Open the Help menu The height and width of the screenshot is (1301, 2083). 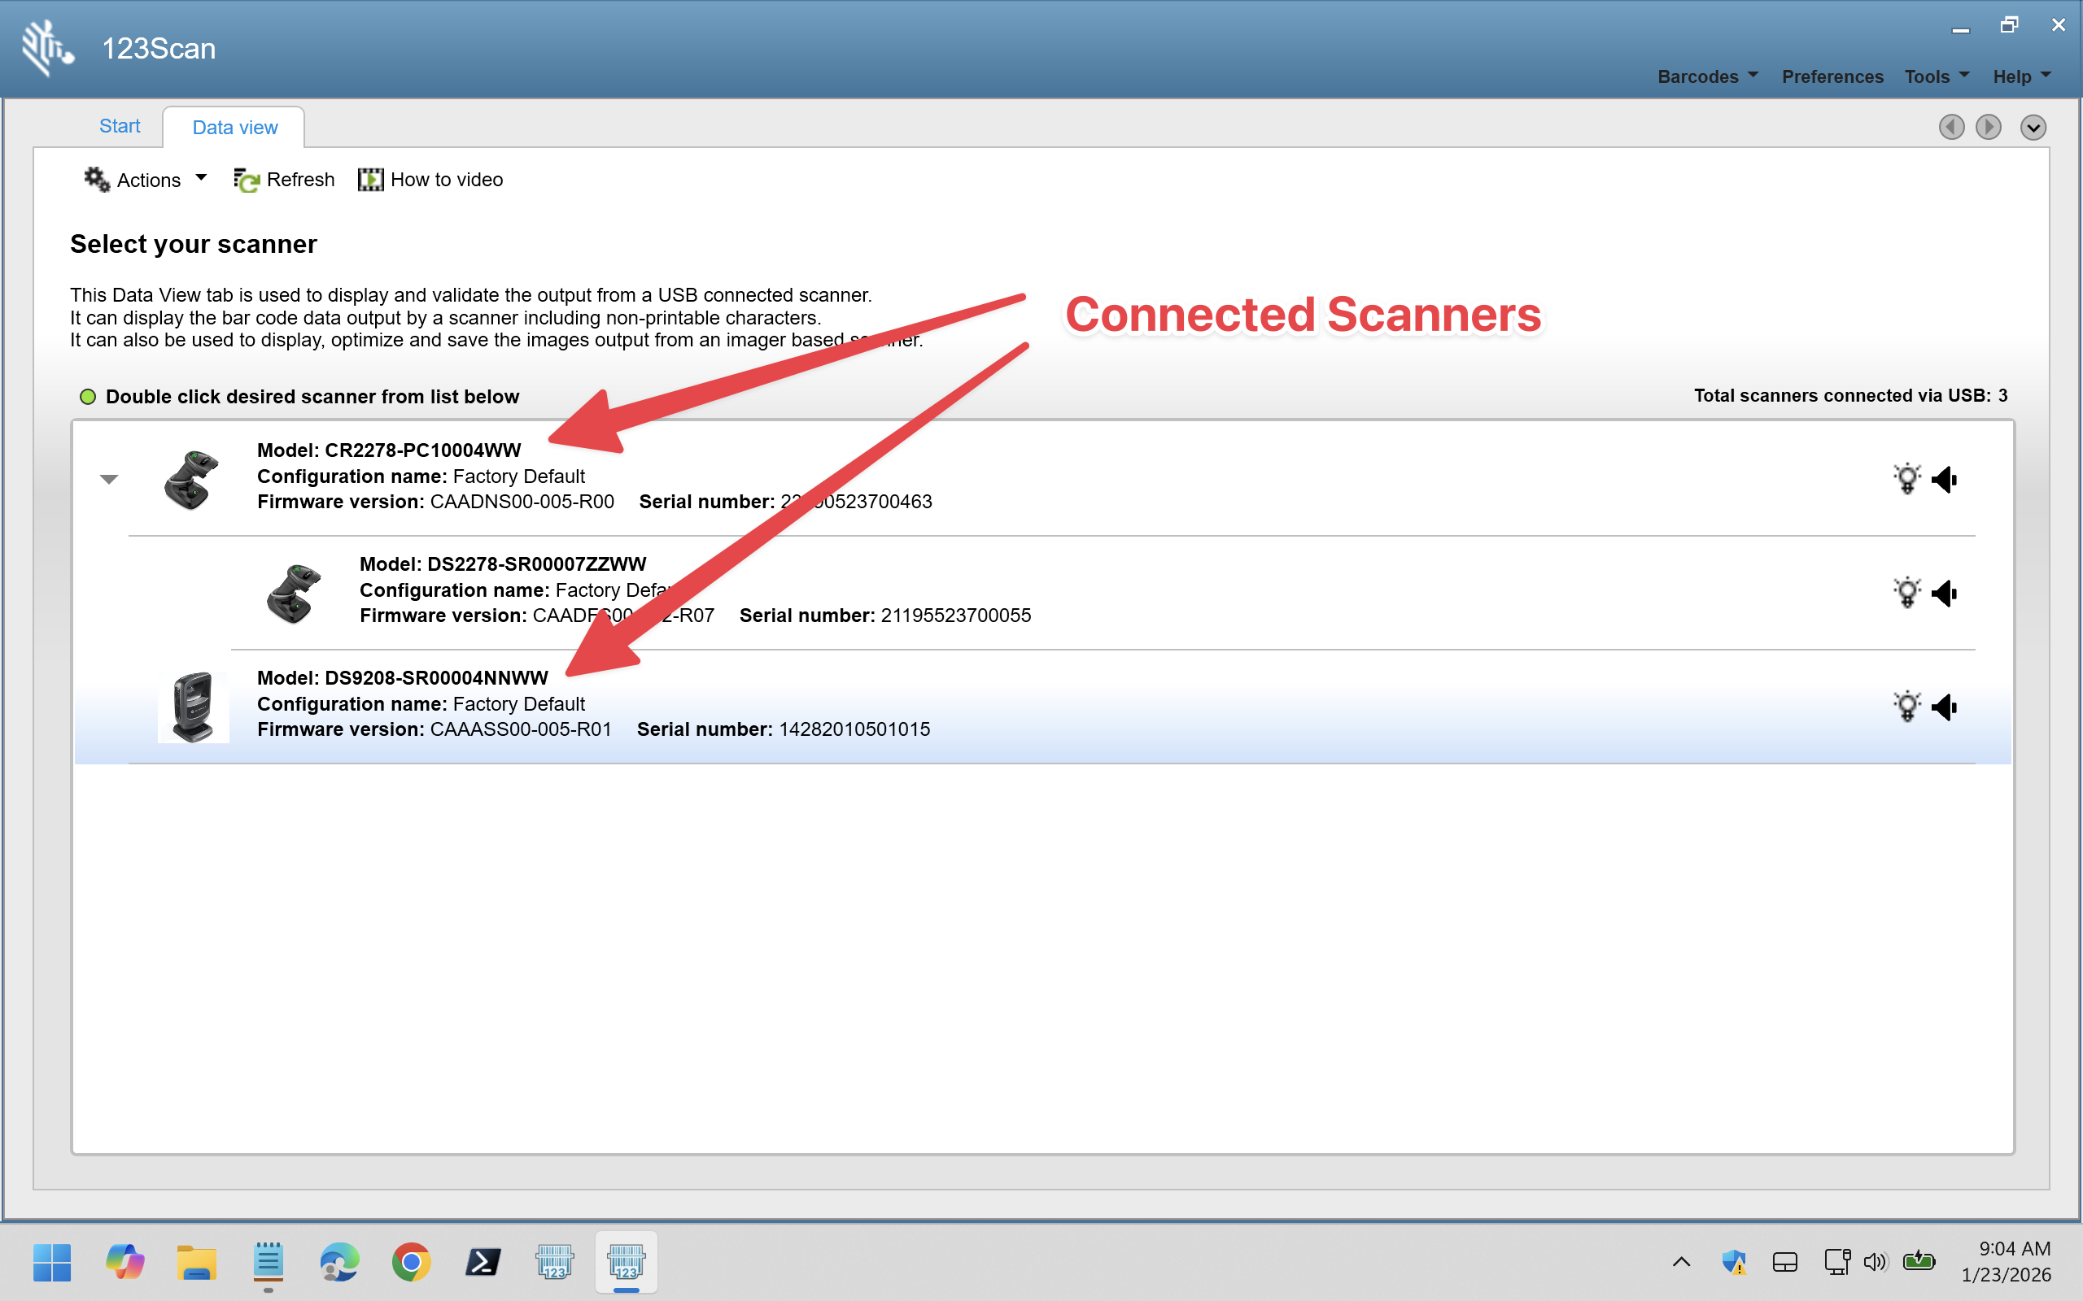(x=2021, y=76)
